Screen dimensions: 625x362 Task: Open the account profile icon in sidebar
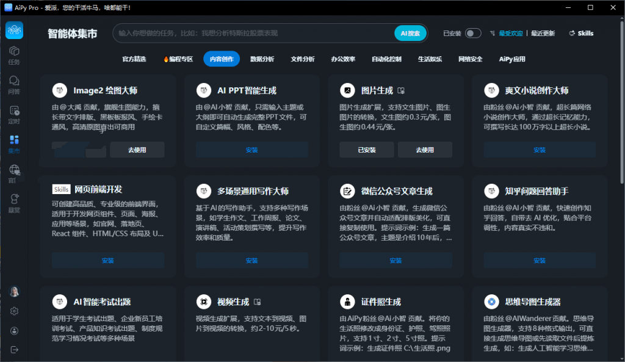pyautogui.click(x=15, y=330)
